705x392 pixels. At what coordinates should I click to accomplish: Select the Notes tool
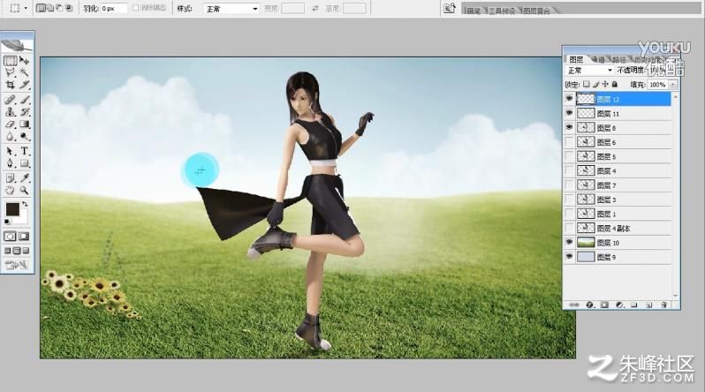(11, 178)
